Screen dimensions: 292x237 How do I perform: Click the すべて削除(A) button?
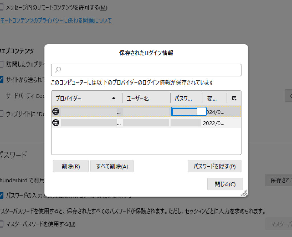pyautogui.click(x=112, y=166)
